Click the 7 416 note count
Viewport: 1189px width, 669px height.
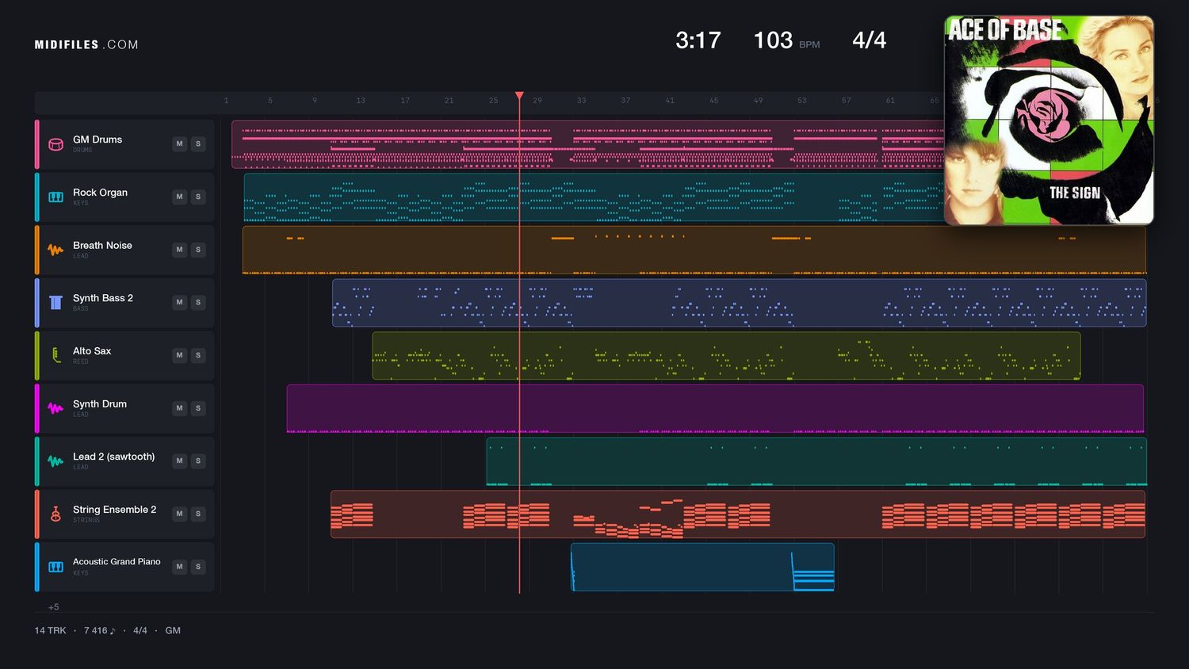click(x=99, y=631)
